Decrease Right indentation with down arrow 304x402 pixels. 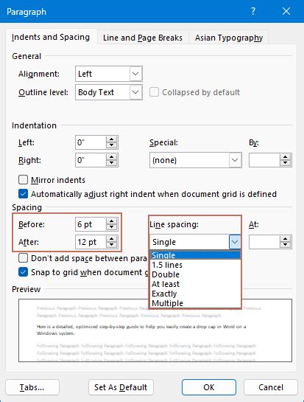[112, 163]
